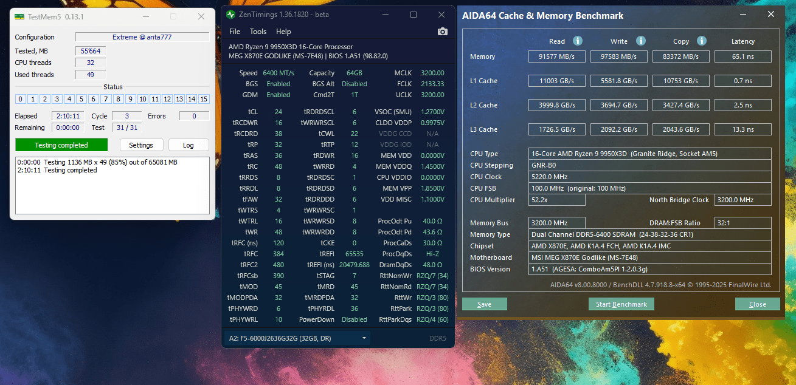Screen dimensions: 796x385
Task: Click Save in AIDA64 benchmark window
Action: click(484, 304)
